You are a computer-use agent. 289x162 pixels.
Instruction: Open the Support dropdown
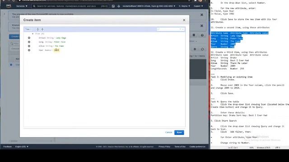pyautogui.click(x=198, y=6)
